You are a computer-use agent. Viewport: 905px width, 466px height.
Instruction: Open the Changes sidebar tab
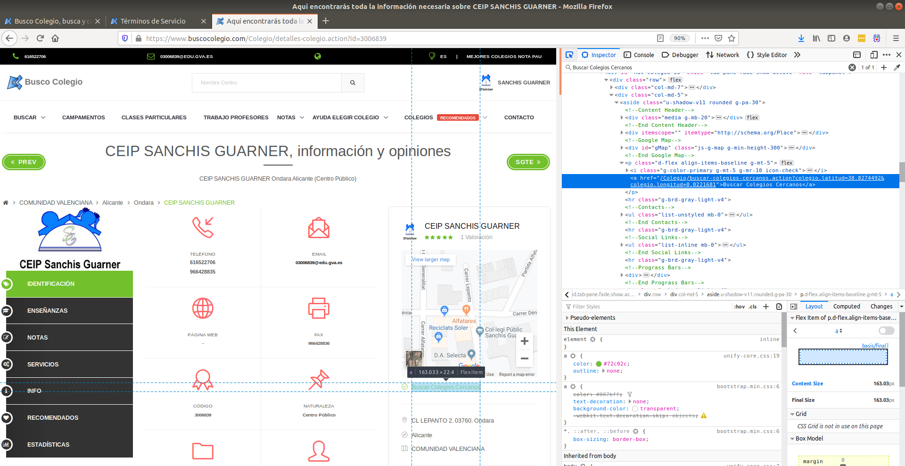[x=881, y=307]
